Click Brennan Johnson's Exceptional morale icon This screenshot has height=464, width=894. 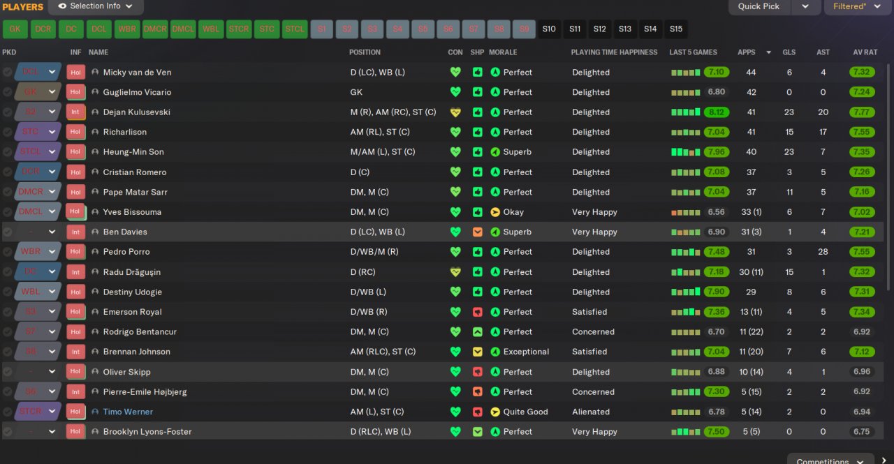(495, 352)
